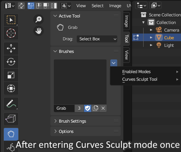Switch to the Tool sidebar tab
Viewport: 181px width, 152px height.
pos(126,38)
